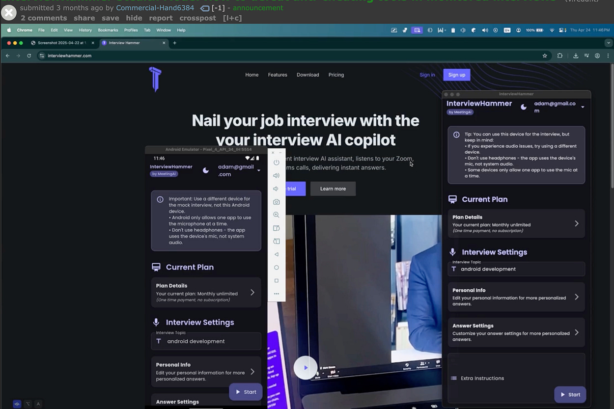
Task: Rotate emulator device left
Action: (x=277, y=228)
